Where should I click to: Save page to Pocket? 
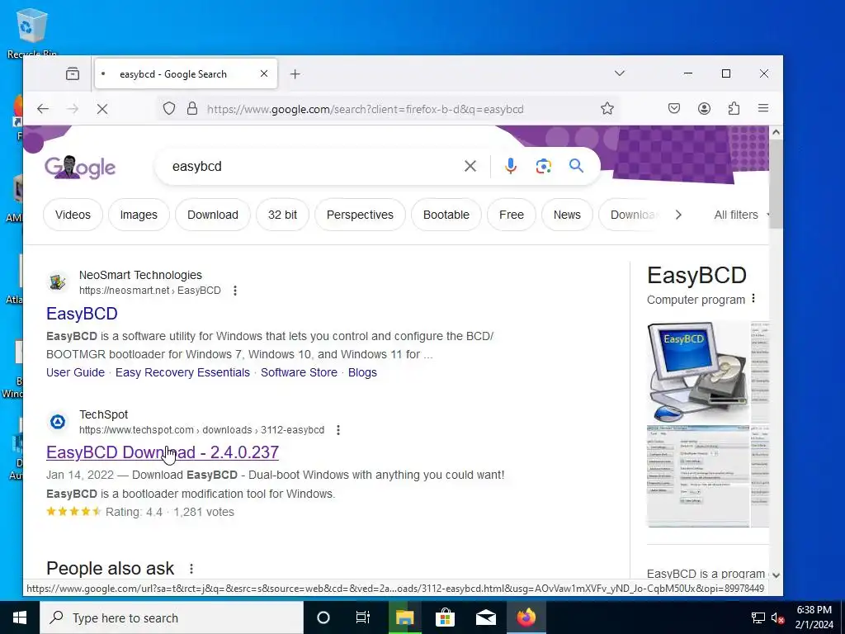tap(674, 108)
